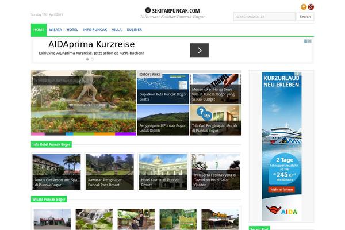The height and width of the screenshot is (230, 345).
Task: Go to the HOME menu item
Action: click(x=39, y=30)
